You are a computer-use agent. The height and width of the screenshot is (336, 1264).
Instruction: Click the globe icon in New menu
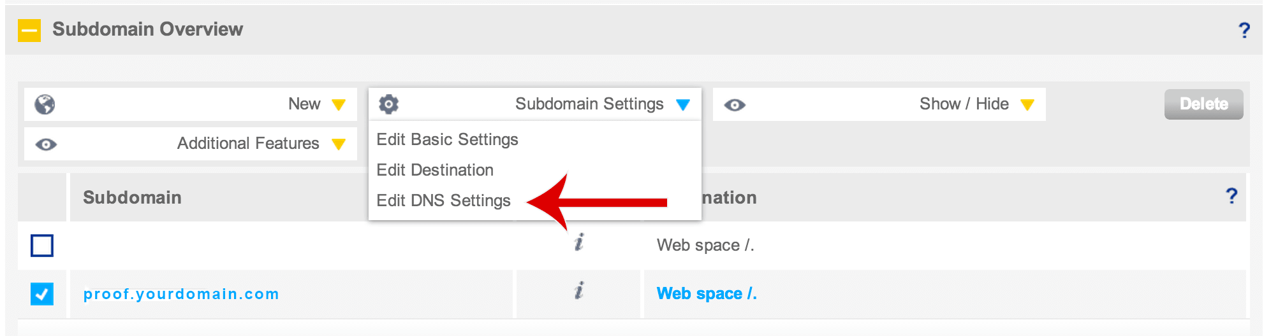(x=45, y=104)
